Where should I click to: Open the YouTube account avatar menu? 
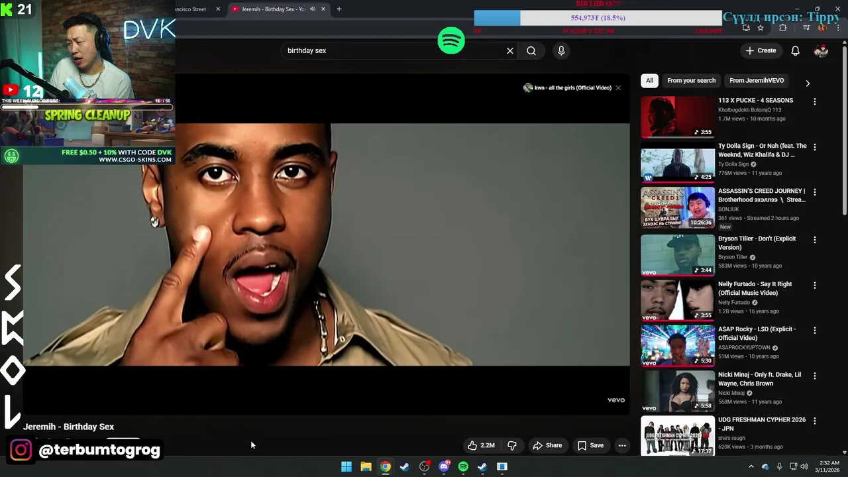coord(821,50)
